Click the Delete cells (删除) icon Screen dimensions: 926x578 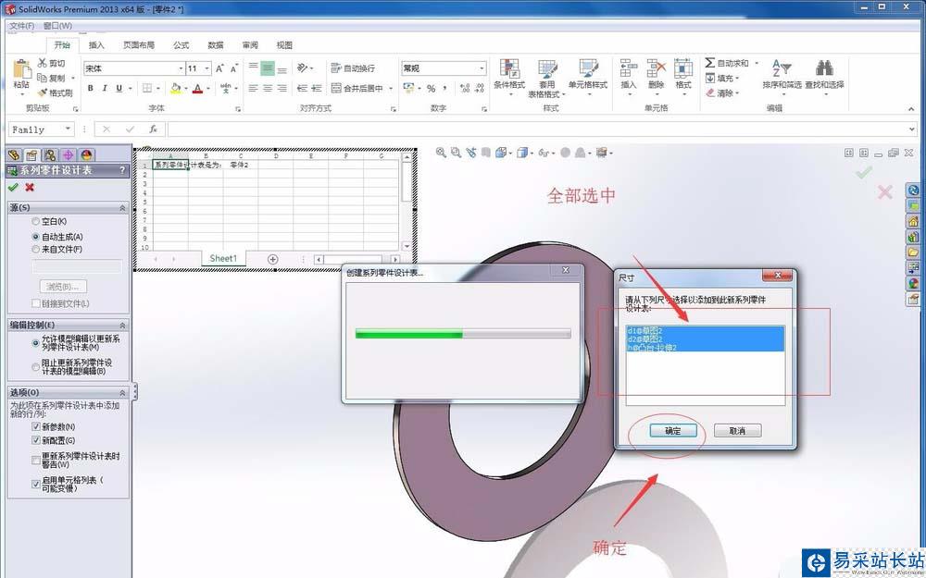[x=657, y=68]
